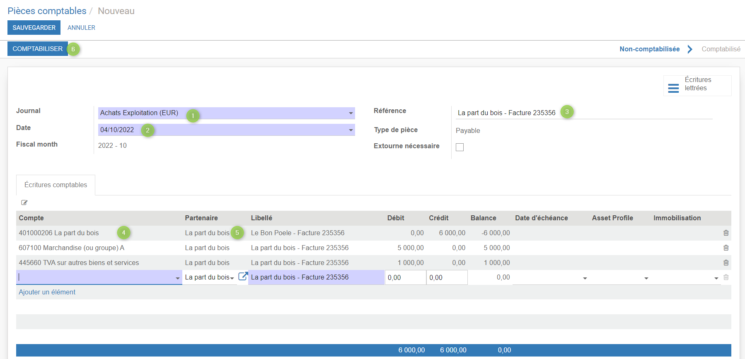The height and width of the screenshot is (359, 745).
Task: Click credit amount 6 000,00 in first line
Action: pos(452,233)
